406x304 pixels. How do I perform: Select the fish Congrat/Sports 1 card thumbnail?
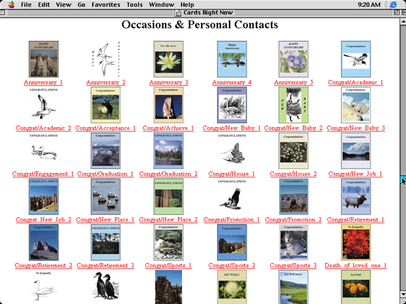[169, 242]
